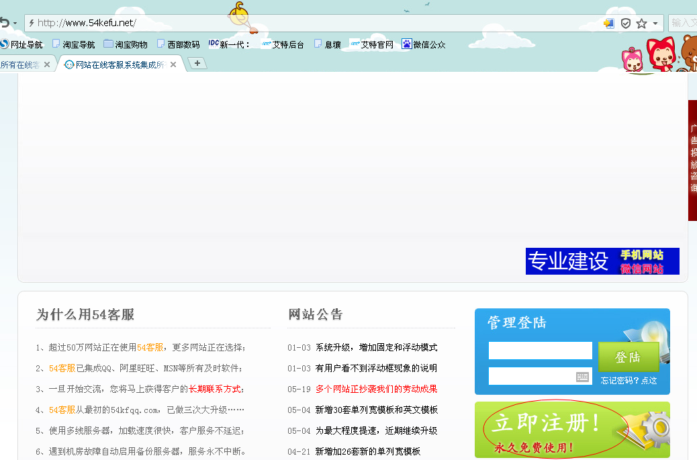Expand the dropdown arrow beside the back button

[x=15, y=24]
